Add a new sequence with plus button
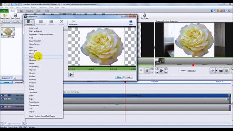This screenshot has width=233, height=131. [x=14, y=78]
